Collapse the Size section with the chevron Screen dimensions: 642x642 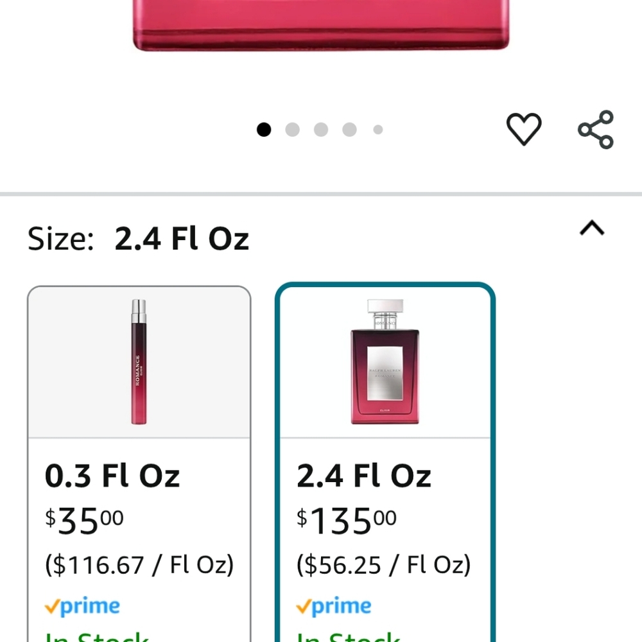592,228
